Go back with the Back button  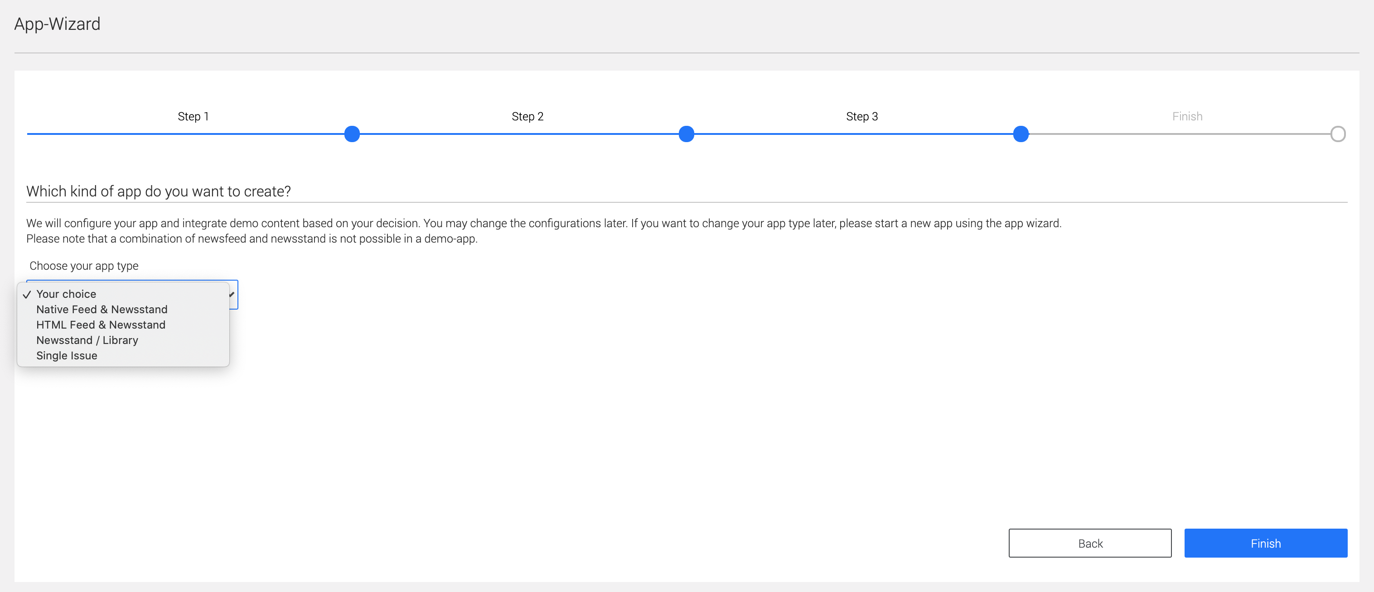pos(1090,544)
